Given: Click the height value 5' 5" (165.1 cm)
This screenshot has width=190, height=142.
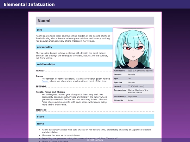Looking at the screenshot, I should 136,86.
